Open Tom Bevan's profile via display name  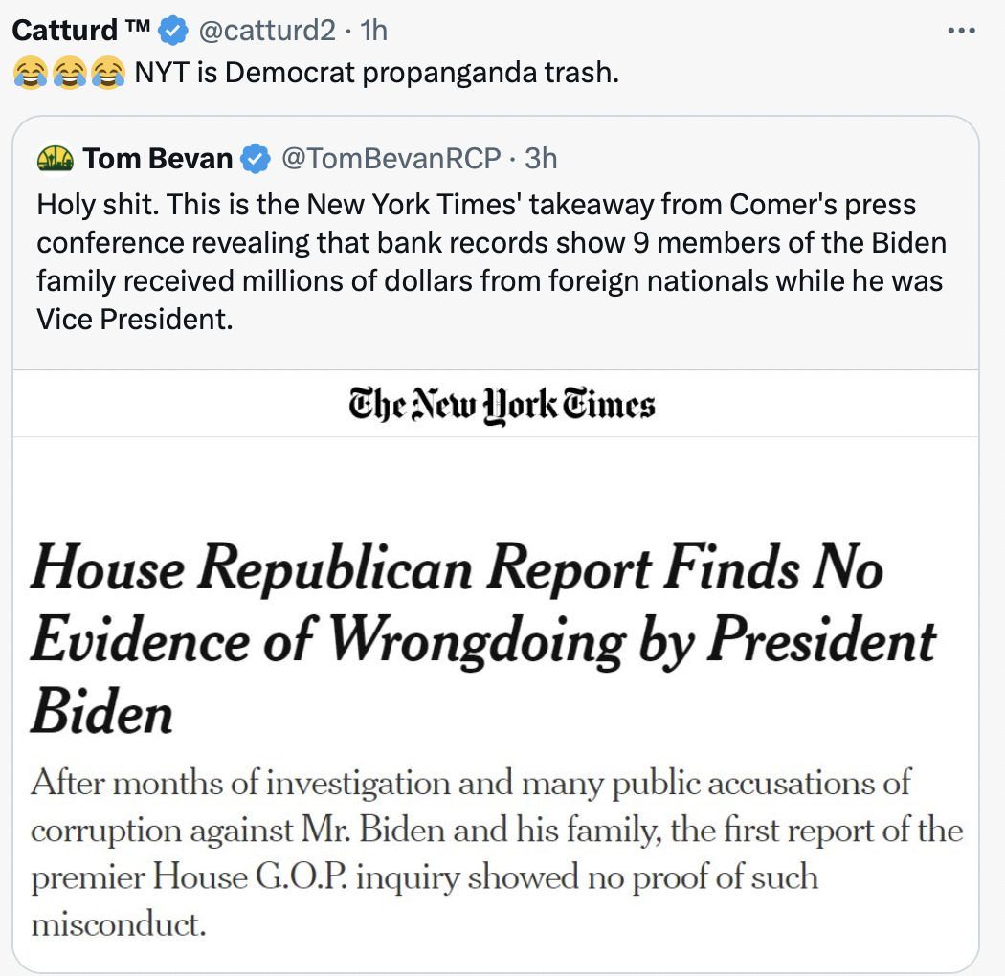tap(157, 159)
